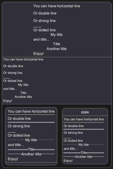
Task: Click the 'state' title header
Action: [x=85, y=112]
